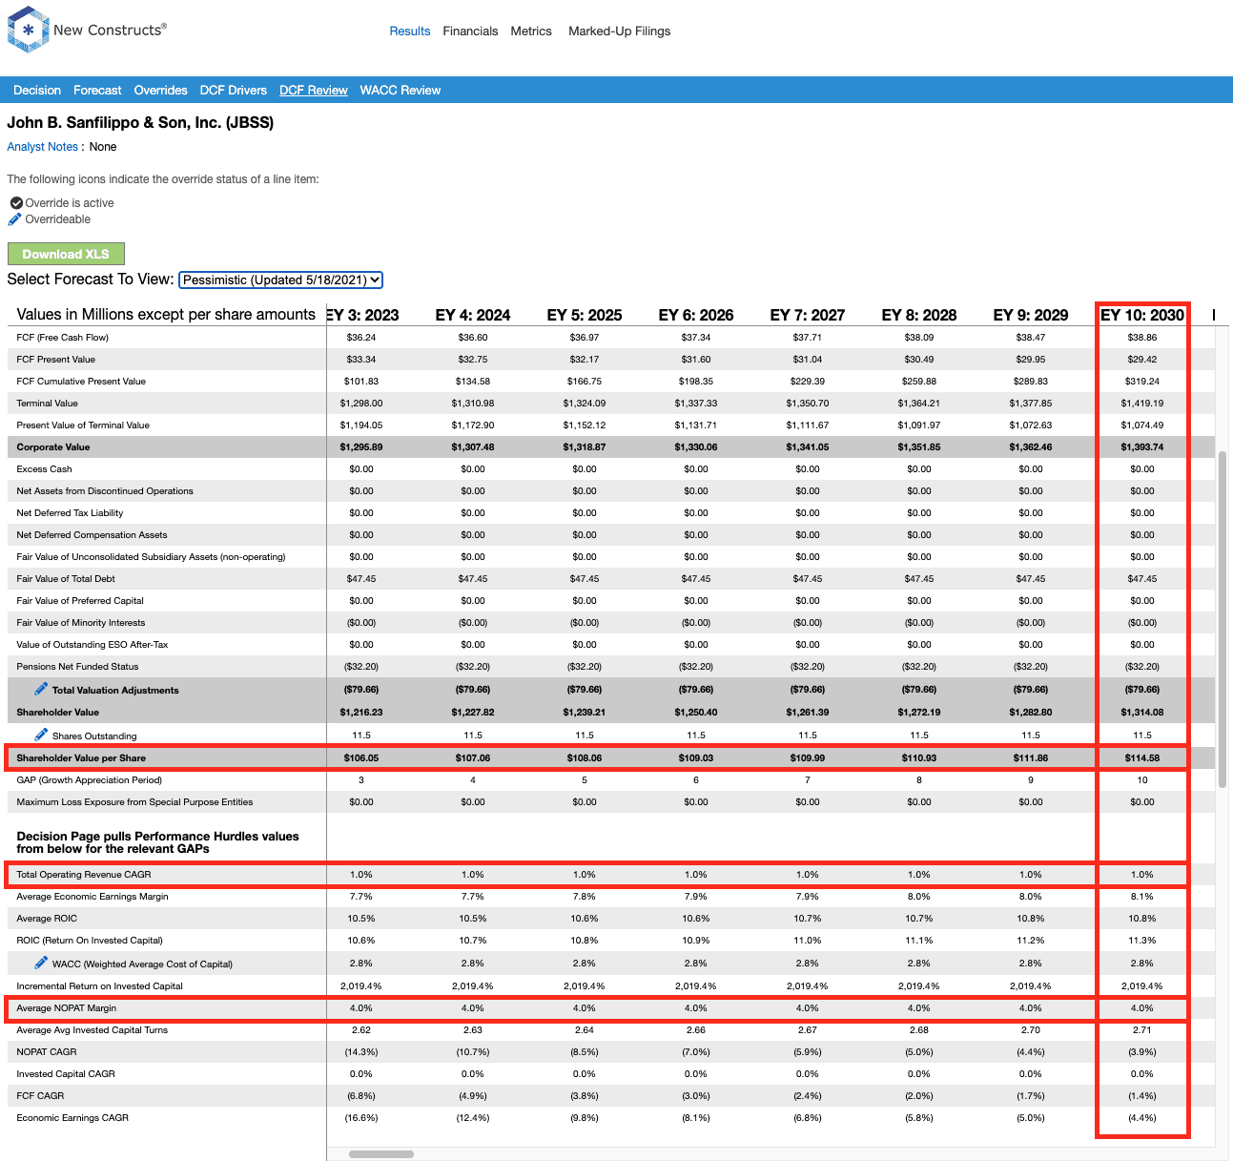The width and height of the screenshot is (1233, 1161).
Task: Select the Average ROIC row label
Action: 47,919
